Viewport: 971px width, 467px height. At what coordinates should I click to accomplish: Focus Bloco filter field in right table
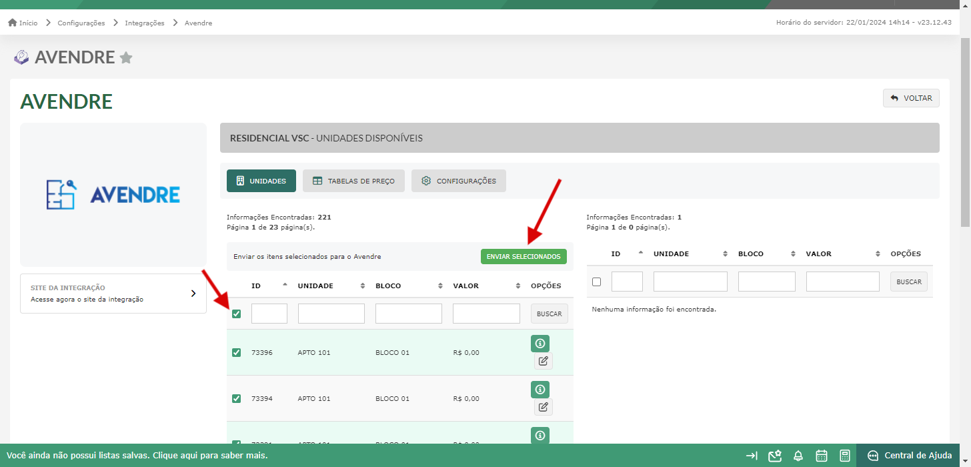767,282
